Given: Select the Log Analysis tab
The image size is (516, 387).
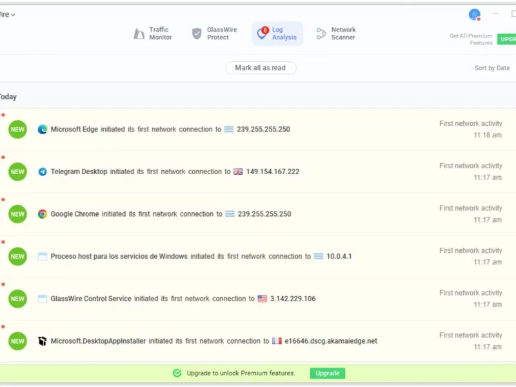Looking at the screenshot, I should (277, 34).
